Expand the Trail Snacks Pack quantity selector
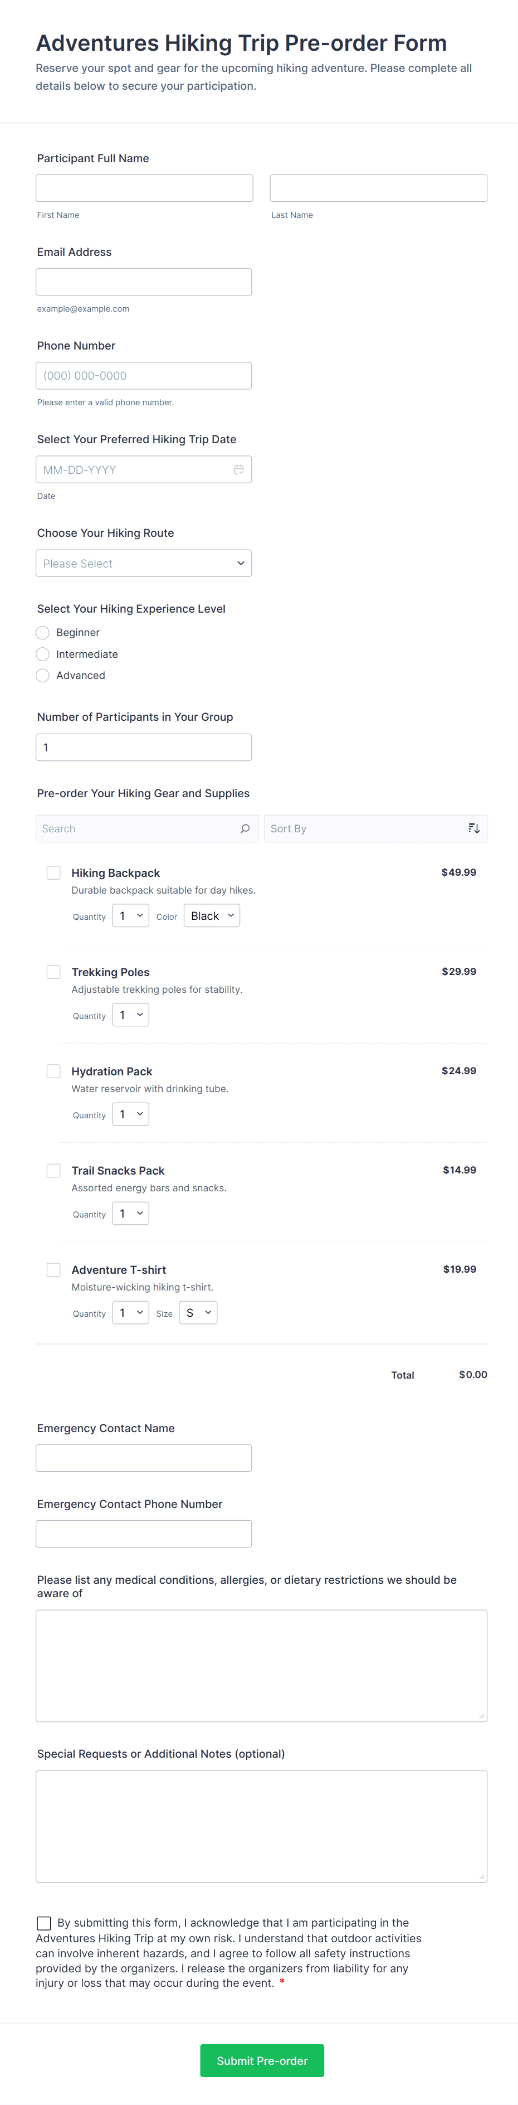 coord(131,1214)
